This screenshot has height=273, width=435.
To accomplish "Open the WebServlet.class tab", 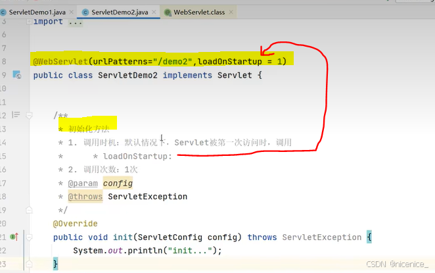I will [x=199, y=12].
